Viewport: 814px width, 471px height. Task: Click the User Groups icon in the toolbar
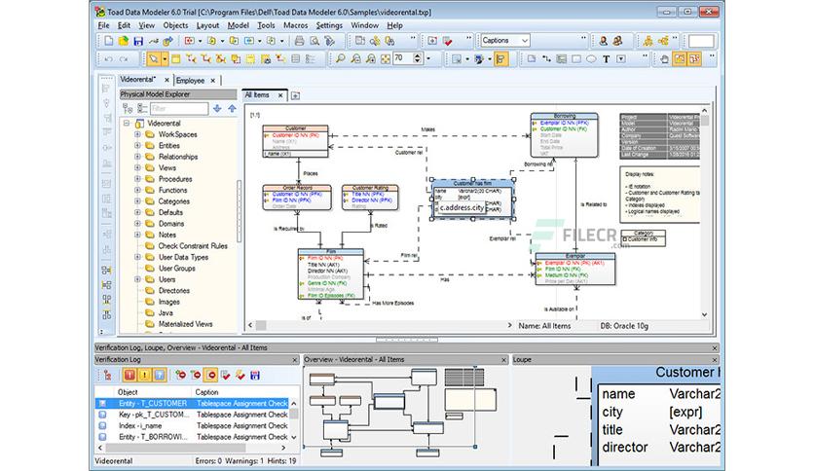click(x=617, y=41)
